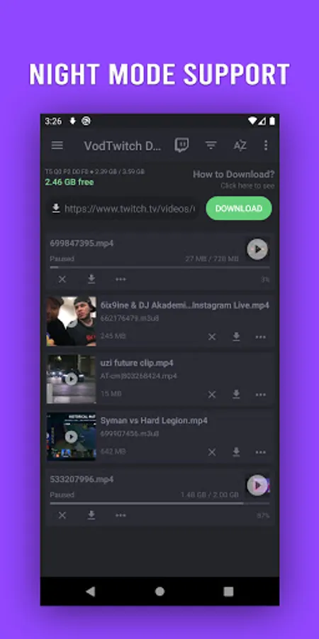Open the filter list icon
Viewport: 319px width, 639px height.
(211, 146)
